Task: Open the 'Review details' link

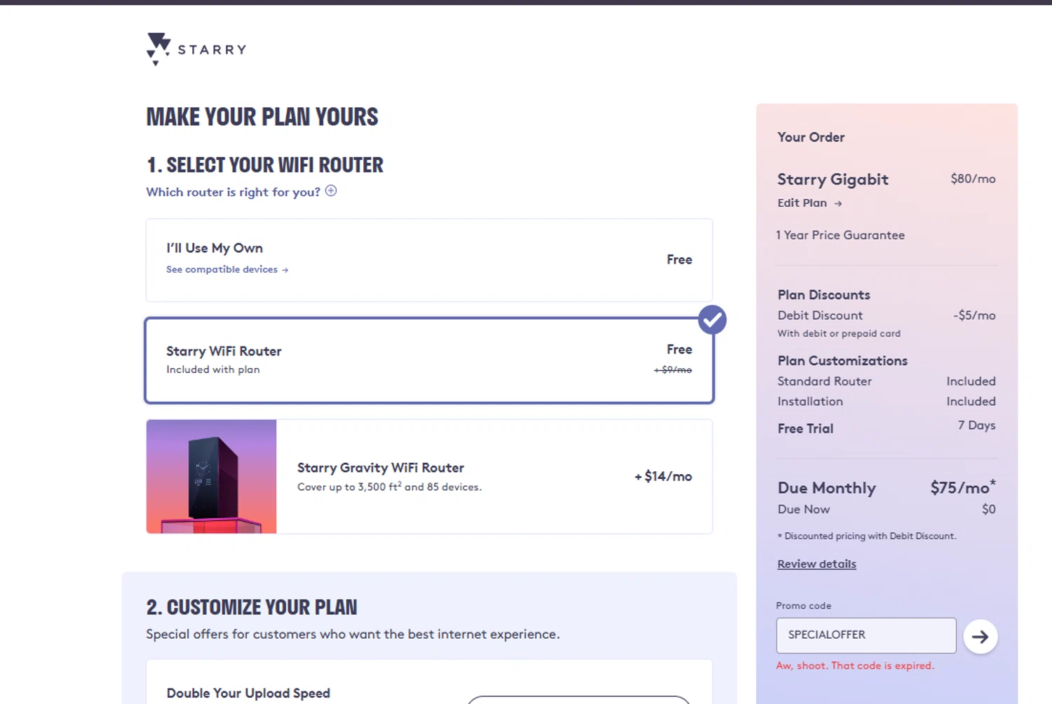Action: [816, 564]
